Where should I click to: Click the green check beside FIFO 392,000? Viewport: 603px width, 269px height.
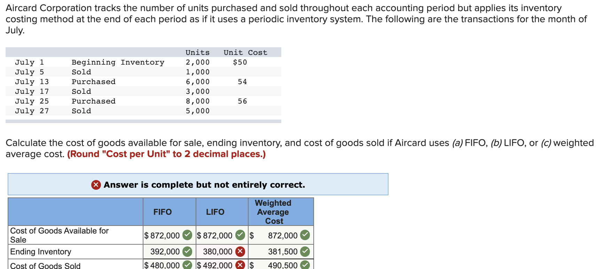click(x=187, y=251)
